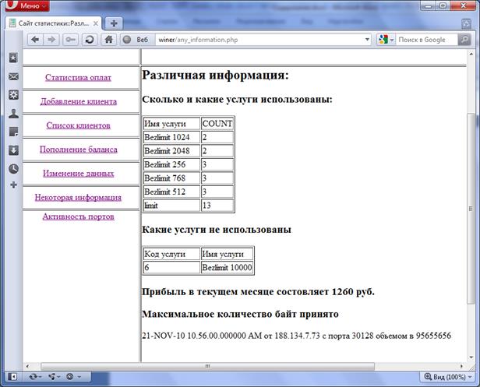Open the password wand key icon
The height and width of the screenshot is (387, 480).
71,39
